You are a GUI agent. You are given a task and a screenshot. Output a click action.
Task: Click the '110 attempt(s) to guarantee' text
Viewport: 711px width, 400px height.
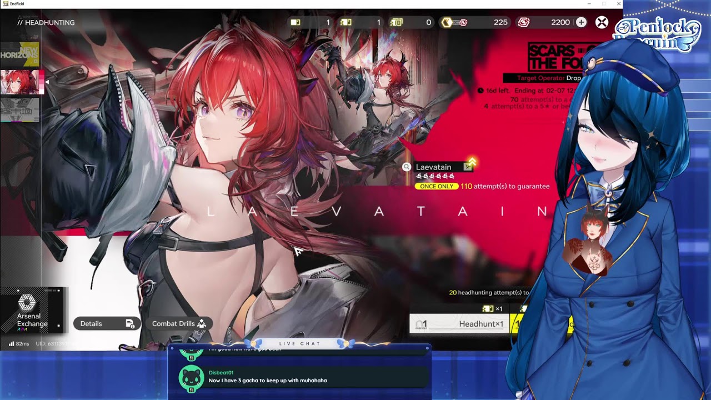coord(505,186)
